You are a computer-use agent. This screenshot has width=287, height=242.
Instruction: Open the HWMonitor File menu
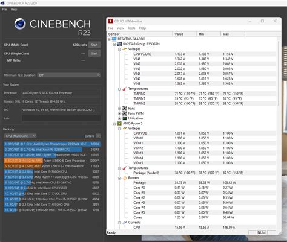pyautogui.click(x=111, y=28)
